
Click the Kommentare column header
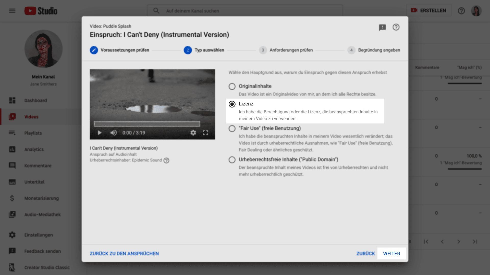click(427, 67)
